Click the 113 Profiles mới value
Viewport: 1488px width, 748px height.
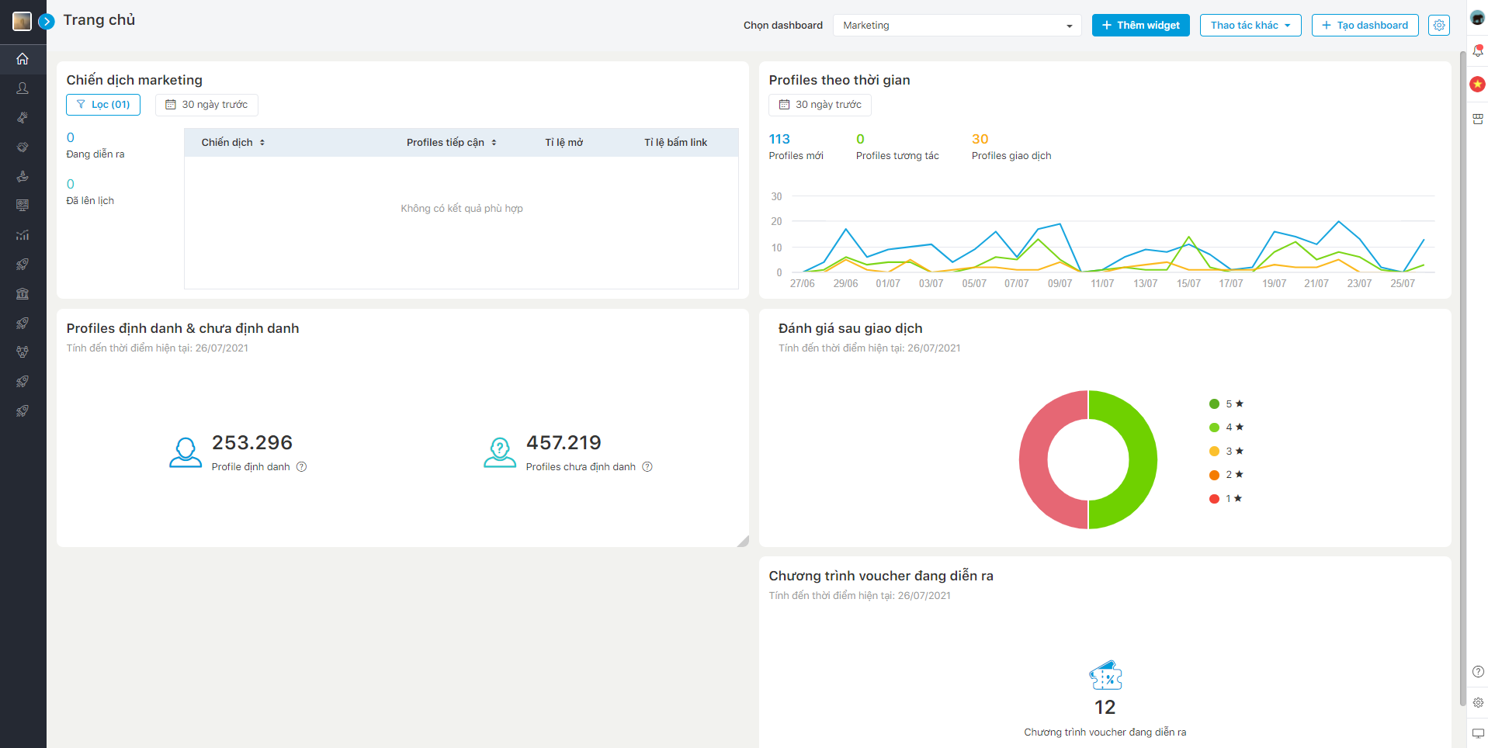pos(779,140)
